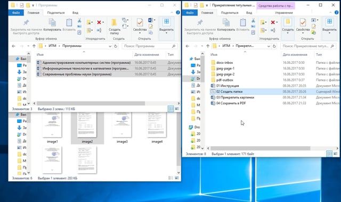341x202 pixels.
Task: Click Копировать icon in Прикрепление window ribbon
Action: coord(226,22)
